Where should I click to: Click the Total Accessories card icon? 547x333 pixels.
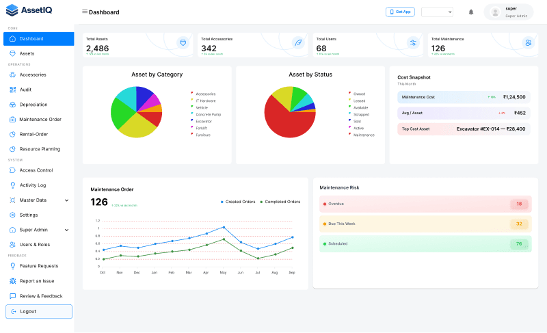coord(298,42)
